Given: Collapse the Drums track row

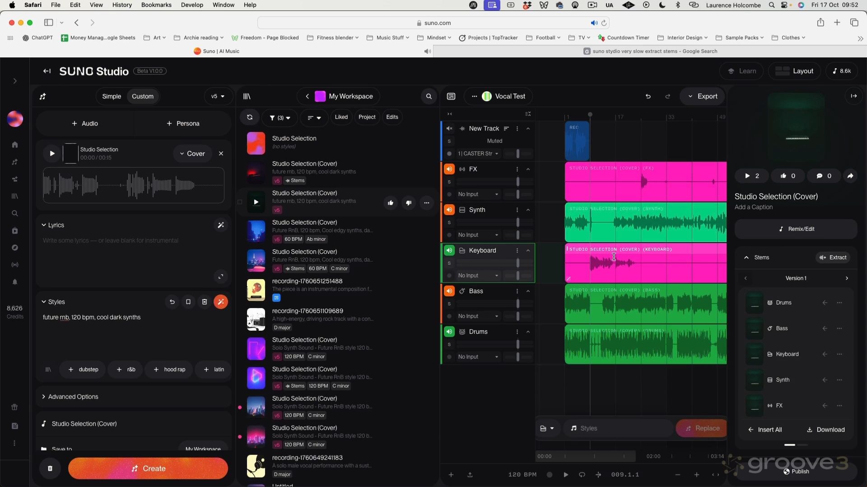Looking at the screenshot, I should point(528,332).
